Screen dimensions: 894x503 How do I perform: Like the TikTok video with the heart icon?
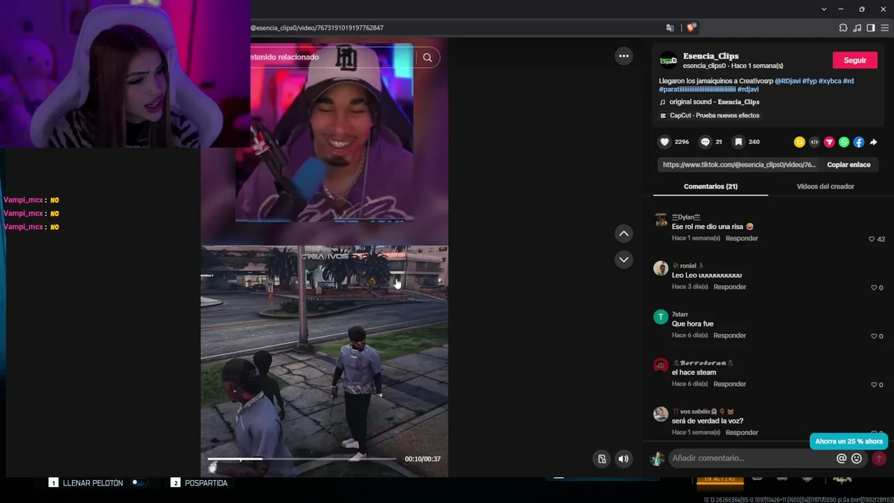point(664,142)
